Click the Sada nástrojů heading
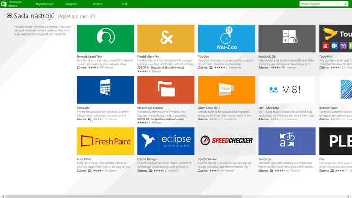The height and width of the screenshot is (198, 352). (34, 16)
